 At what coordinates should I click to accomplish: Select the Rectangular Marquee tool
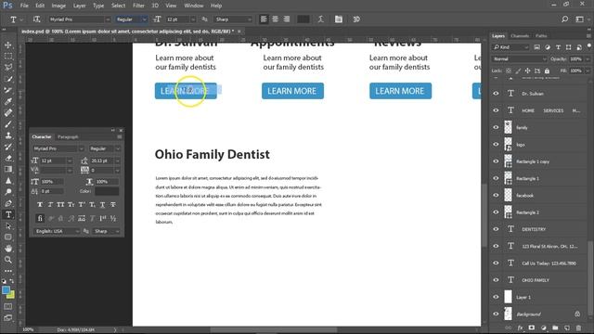(8, 57)
